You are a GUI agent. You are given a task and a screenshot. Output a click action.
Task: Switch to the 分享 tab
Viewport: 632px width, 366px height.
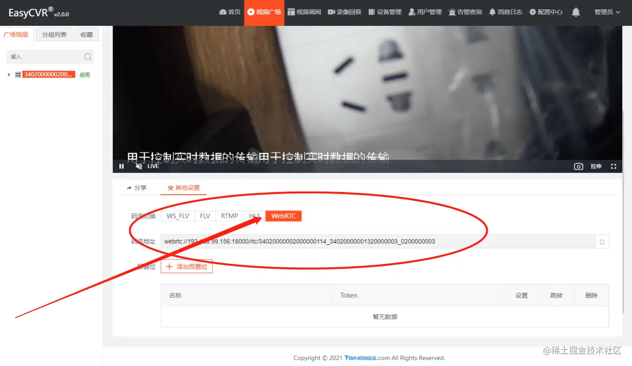click(136, 188)
